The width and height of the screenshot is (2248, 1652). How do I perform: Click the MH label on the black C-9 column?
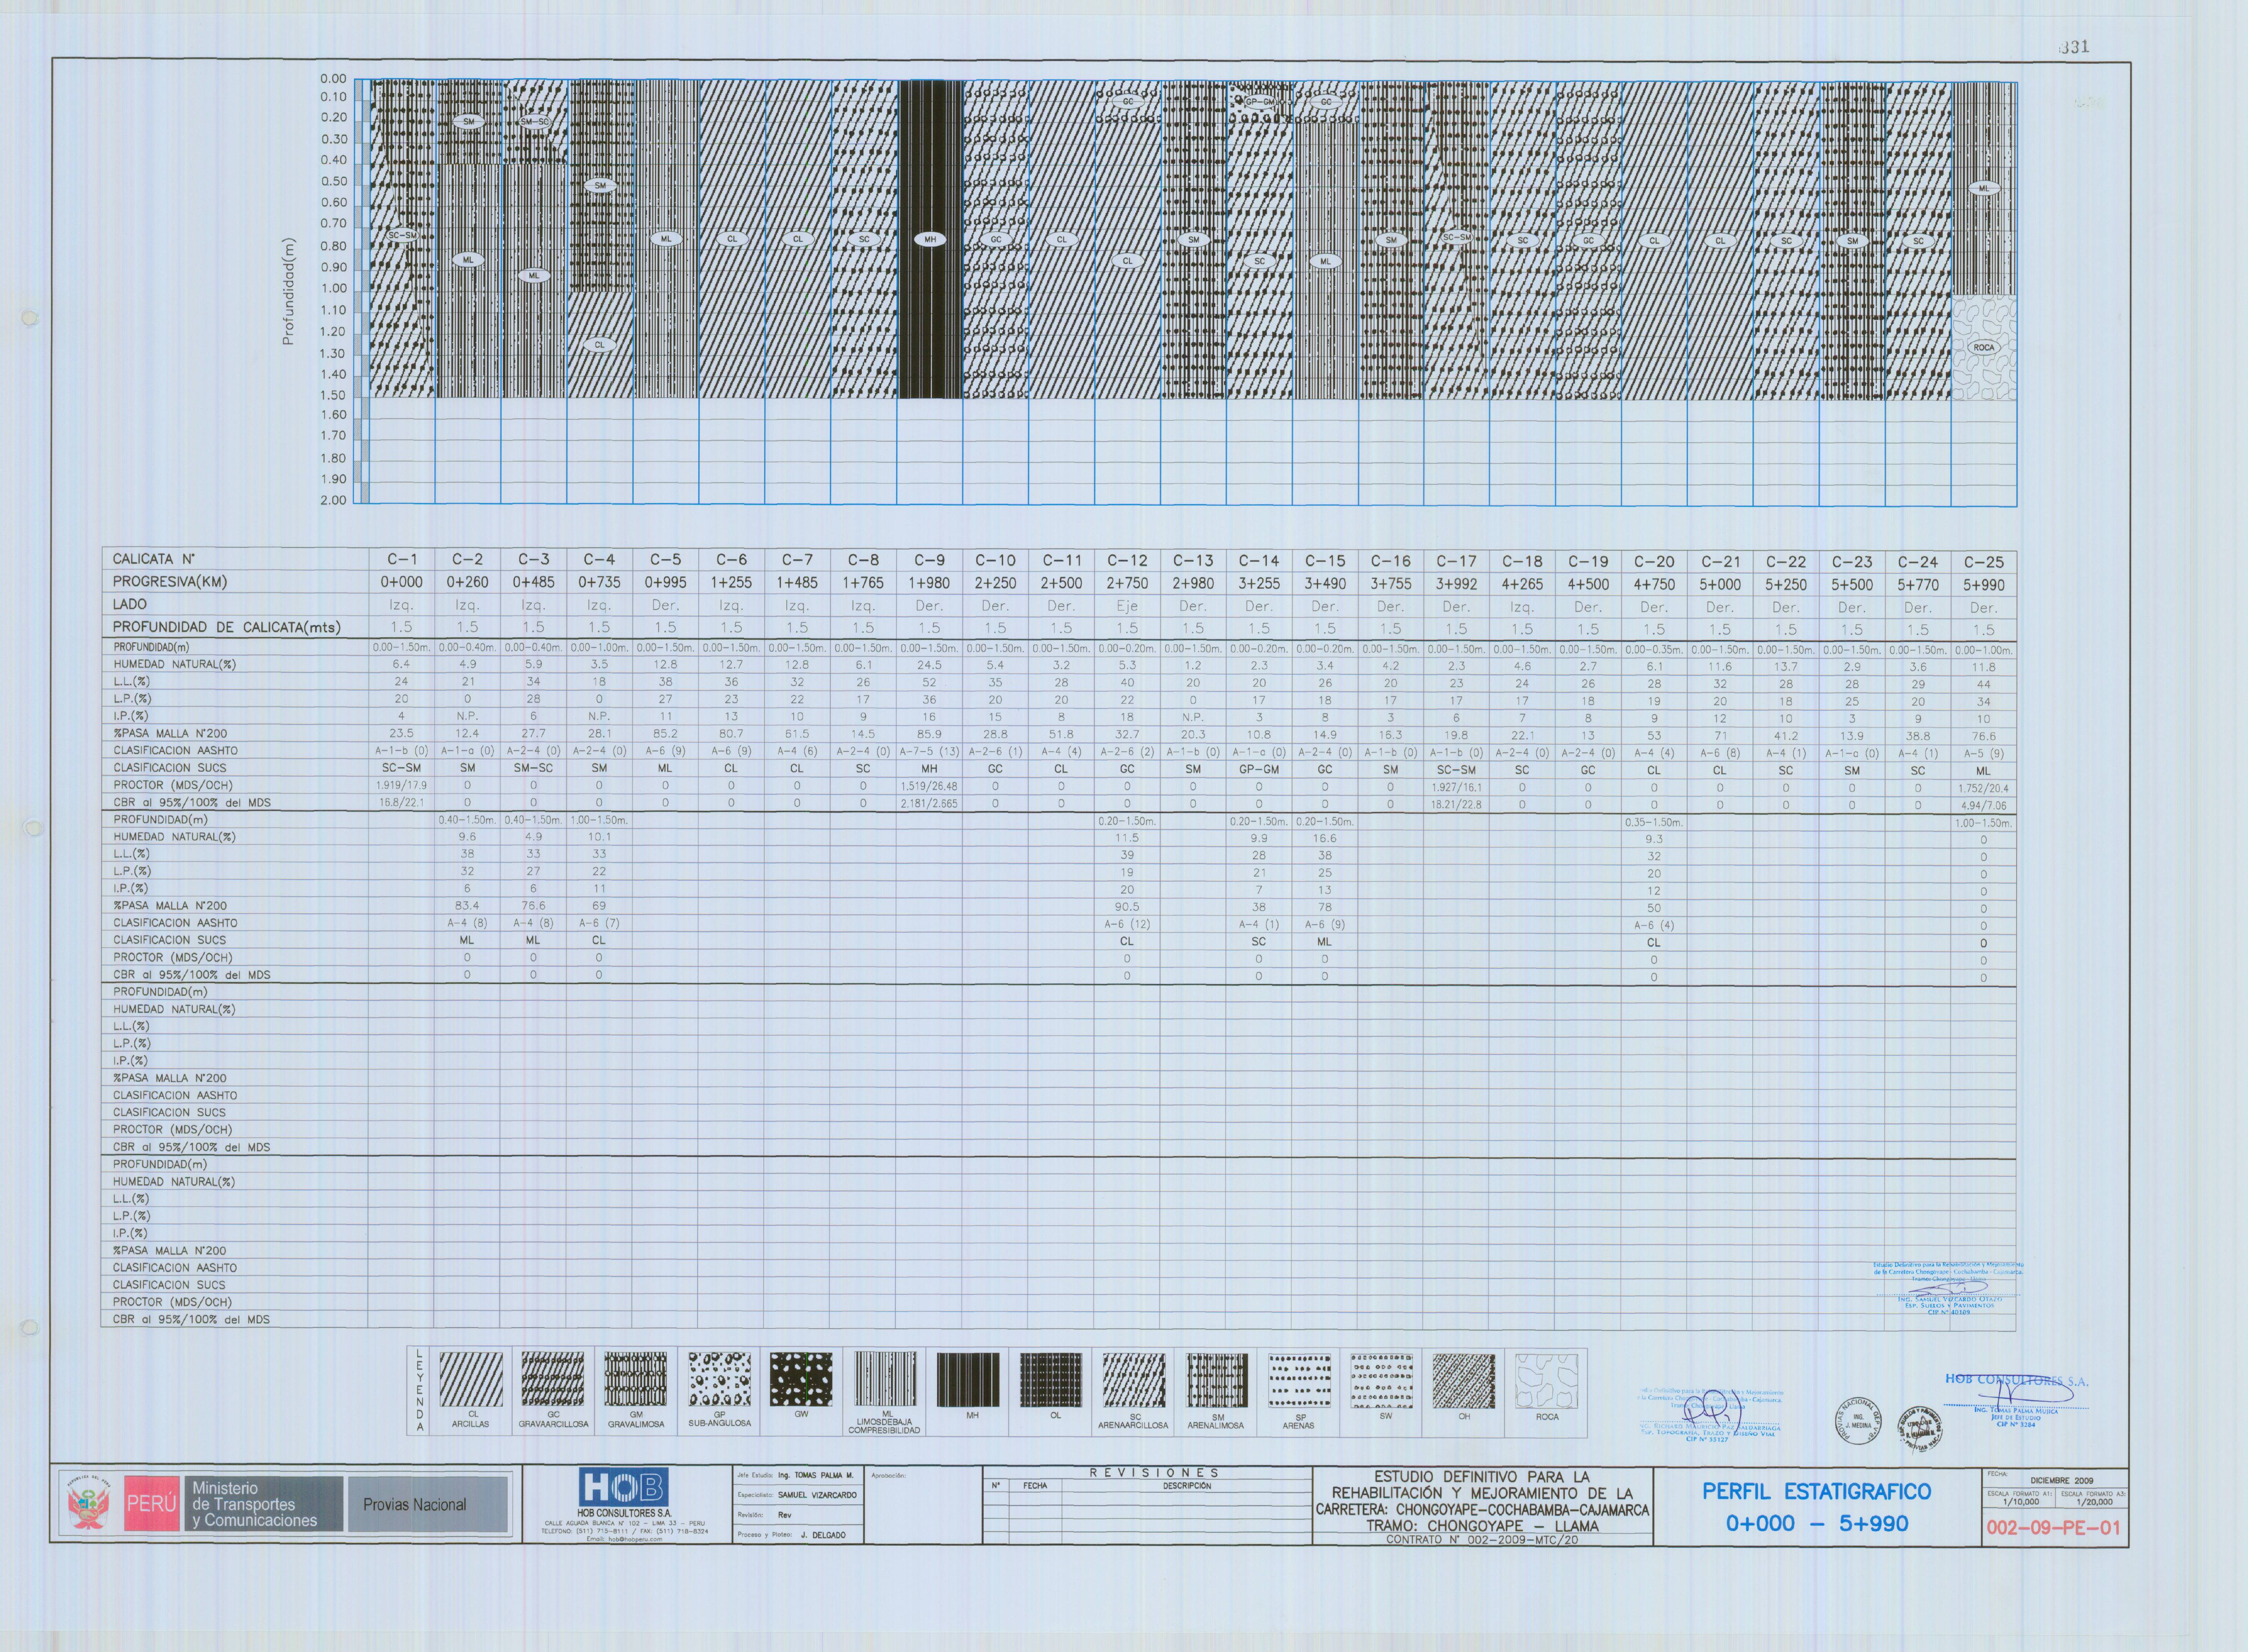tap(930, 240)
